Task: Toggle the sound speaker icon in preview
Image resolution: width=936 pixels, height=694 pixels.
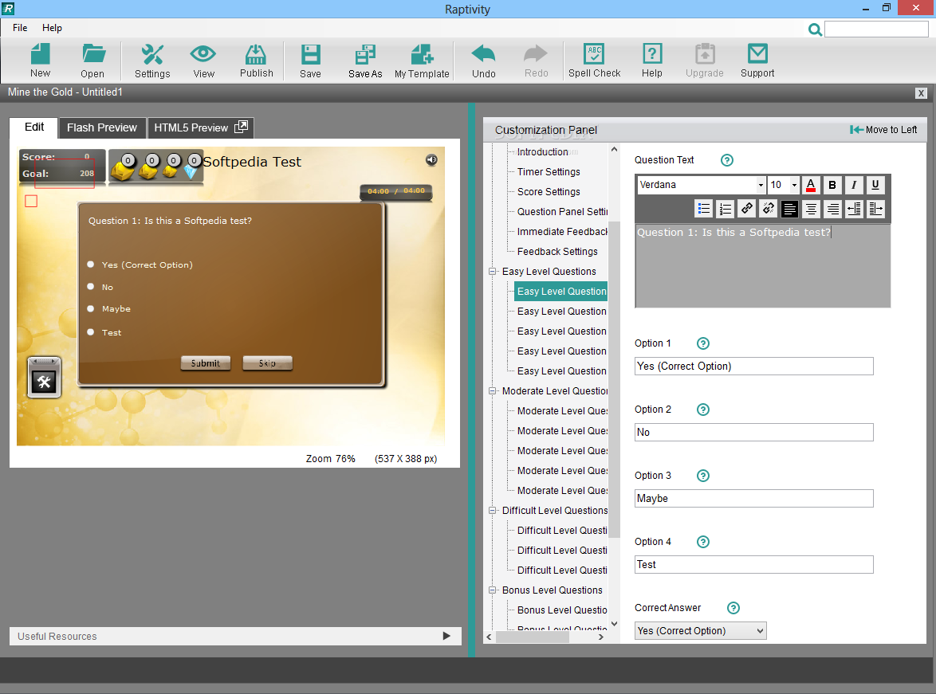Action: tap(431, 159)
